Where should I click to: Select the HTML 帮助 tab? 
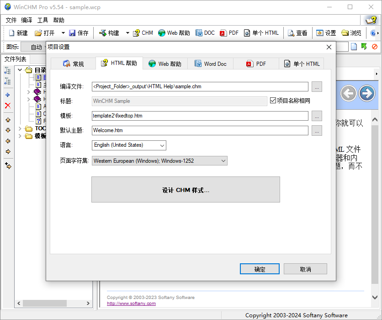tap(119, 63)
